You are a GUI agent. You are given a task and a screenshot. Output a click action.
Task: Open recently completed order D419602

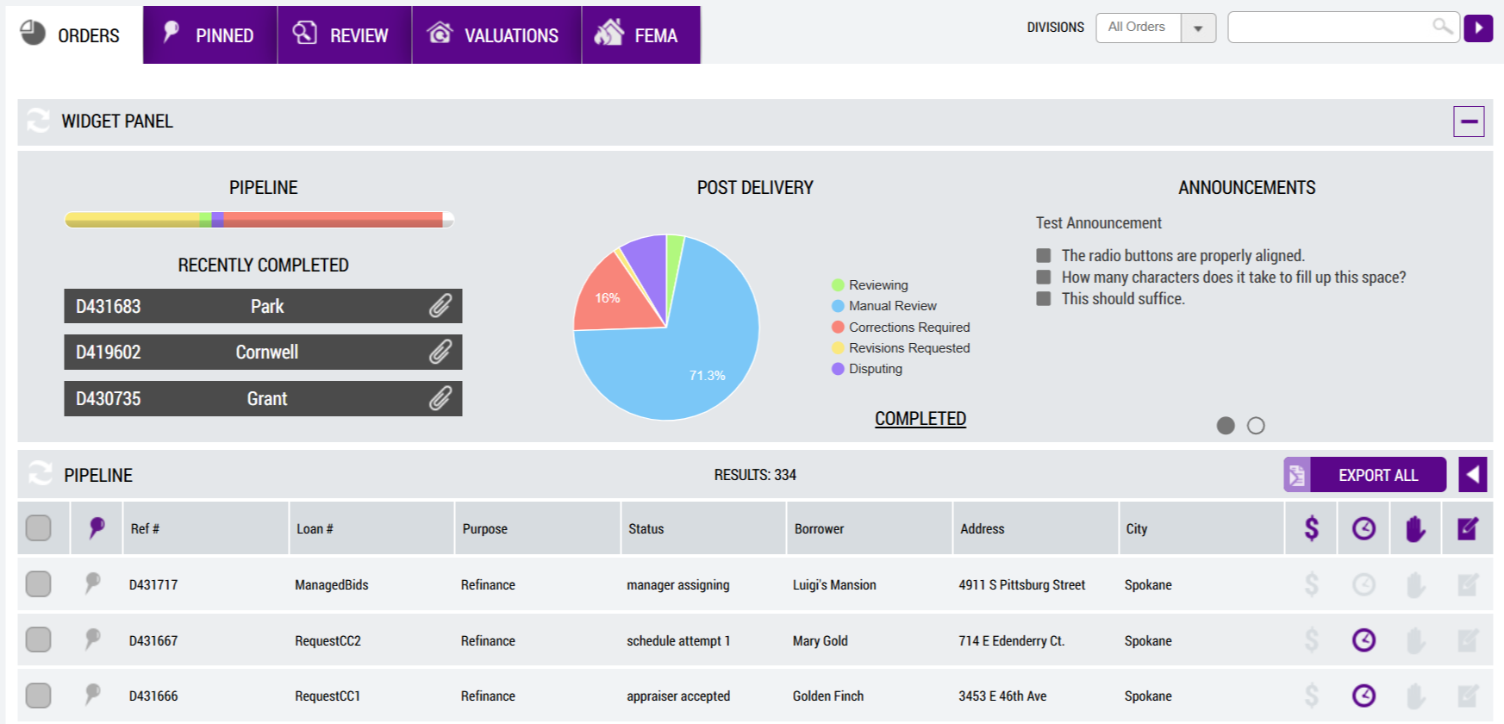tap(263, 352)
